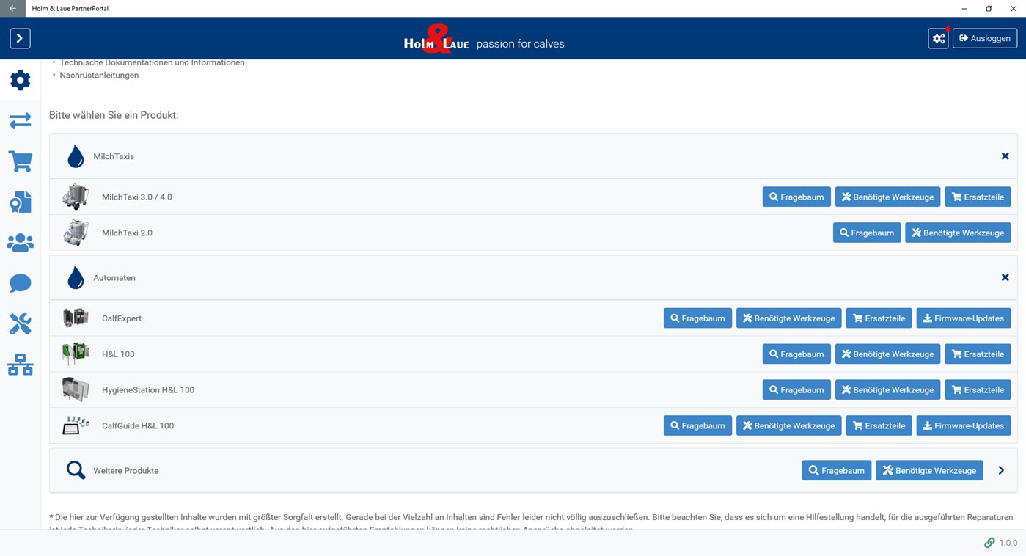Viewport: 1026px width, 556px height.
Task: Collapse the Automaten product section
Action: (x=1005, y=277)
